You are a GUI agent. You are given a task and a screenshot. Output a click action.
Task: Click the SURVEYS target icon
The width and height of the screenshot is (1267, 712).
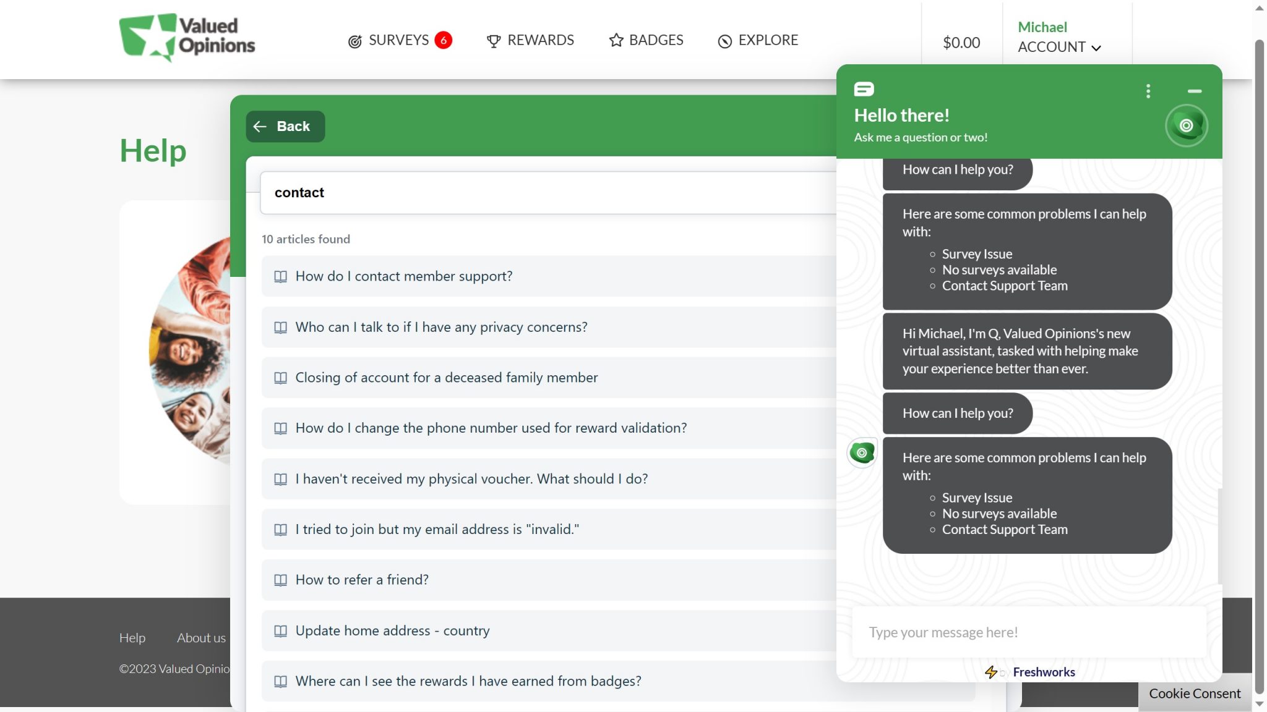tap(354, 40)
